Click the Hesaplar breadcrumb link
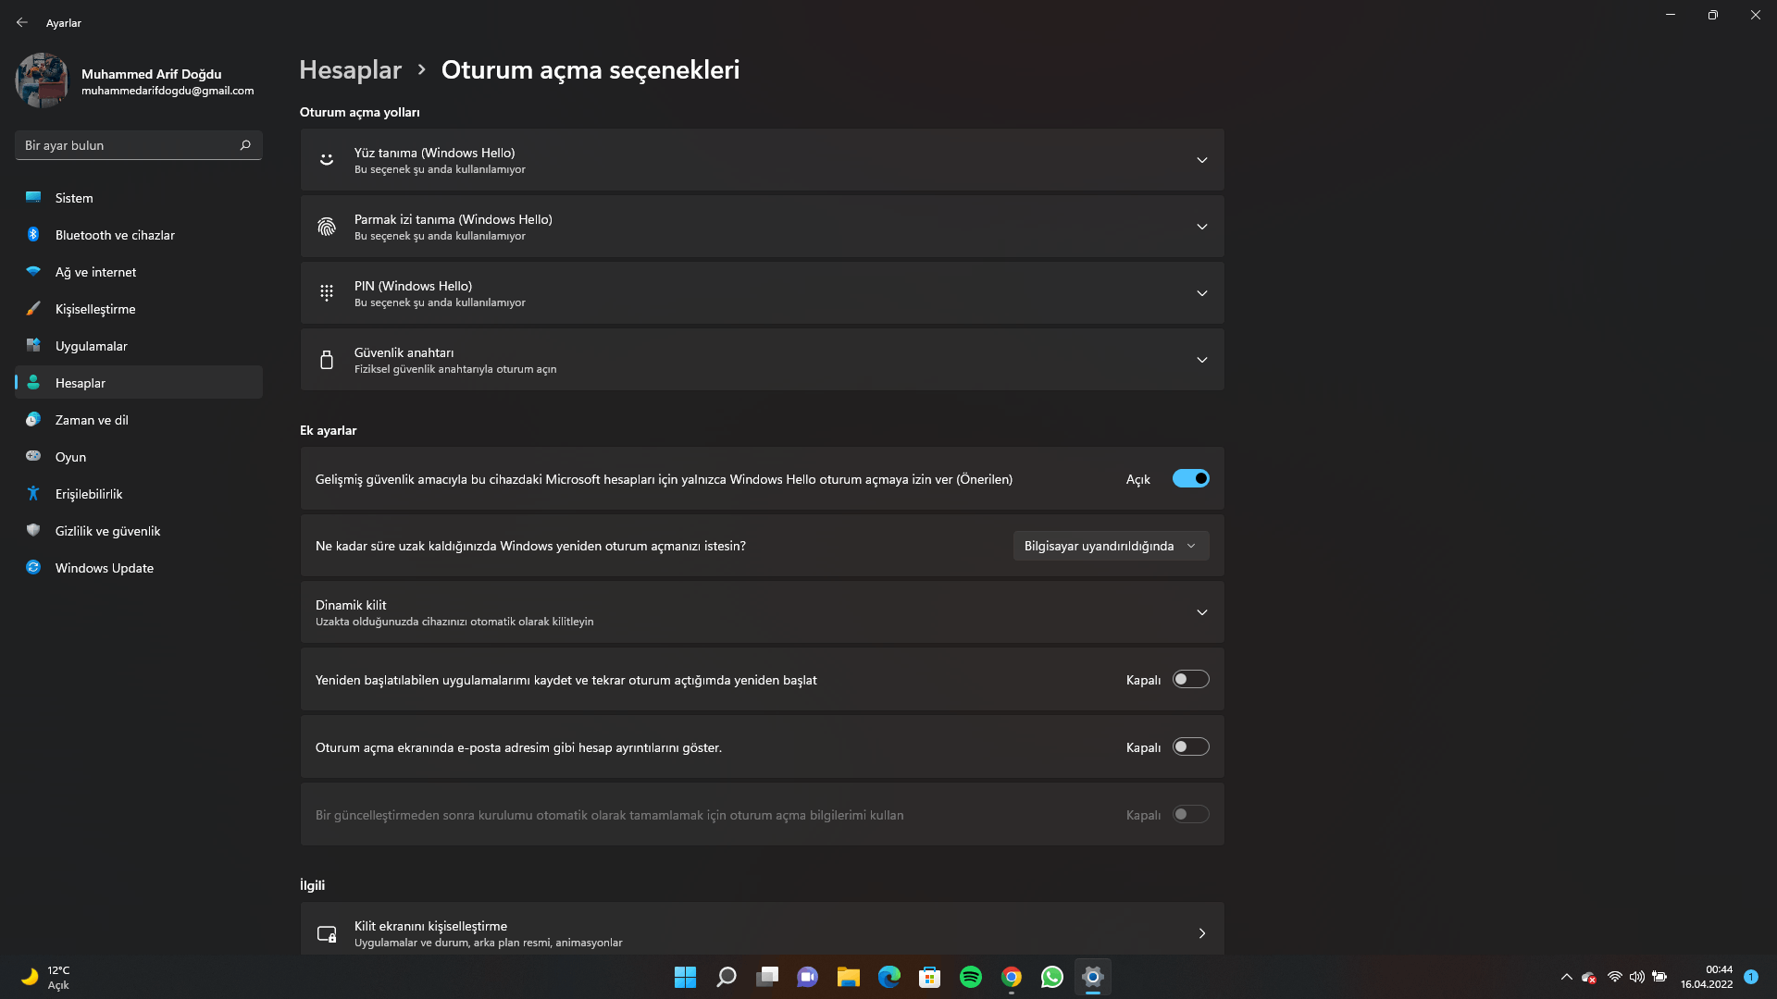1777x999 pixels. coord(350,69)
